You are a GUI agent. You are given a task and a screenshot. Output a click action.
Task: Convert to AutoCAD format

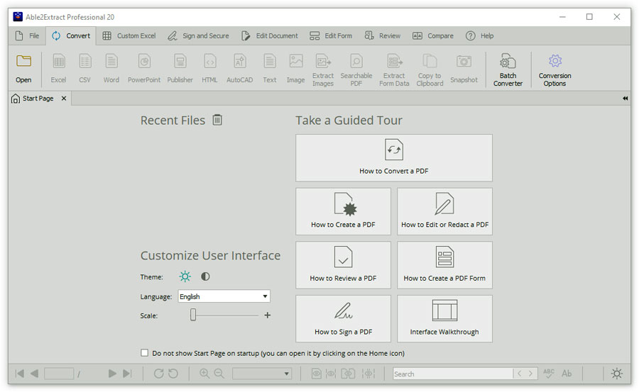[x=240, y=68]
